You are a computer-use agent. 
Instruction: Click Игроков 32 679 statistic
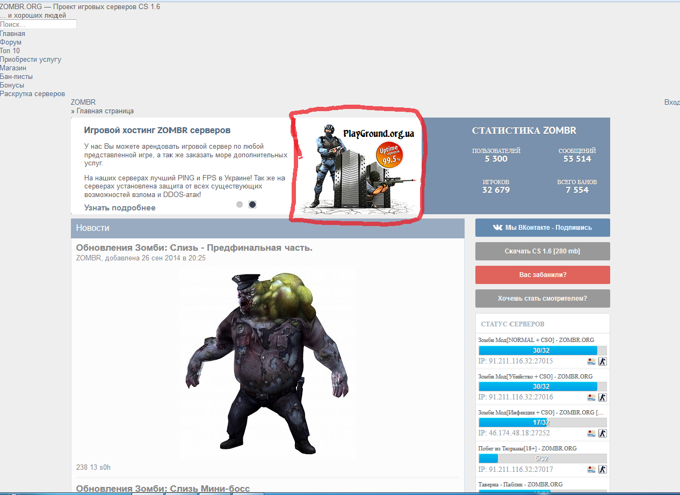pos(496,186)
